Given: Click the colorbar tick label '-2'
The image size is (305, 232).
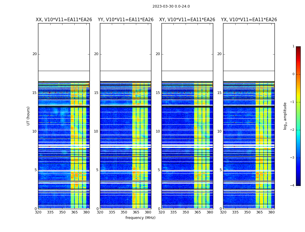Looking at the screenshot, I should [293, 130].
